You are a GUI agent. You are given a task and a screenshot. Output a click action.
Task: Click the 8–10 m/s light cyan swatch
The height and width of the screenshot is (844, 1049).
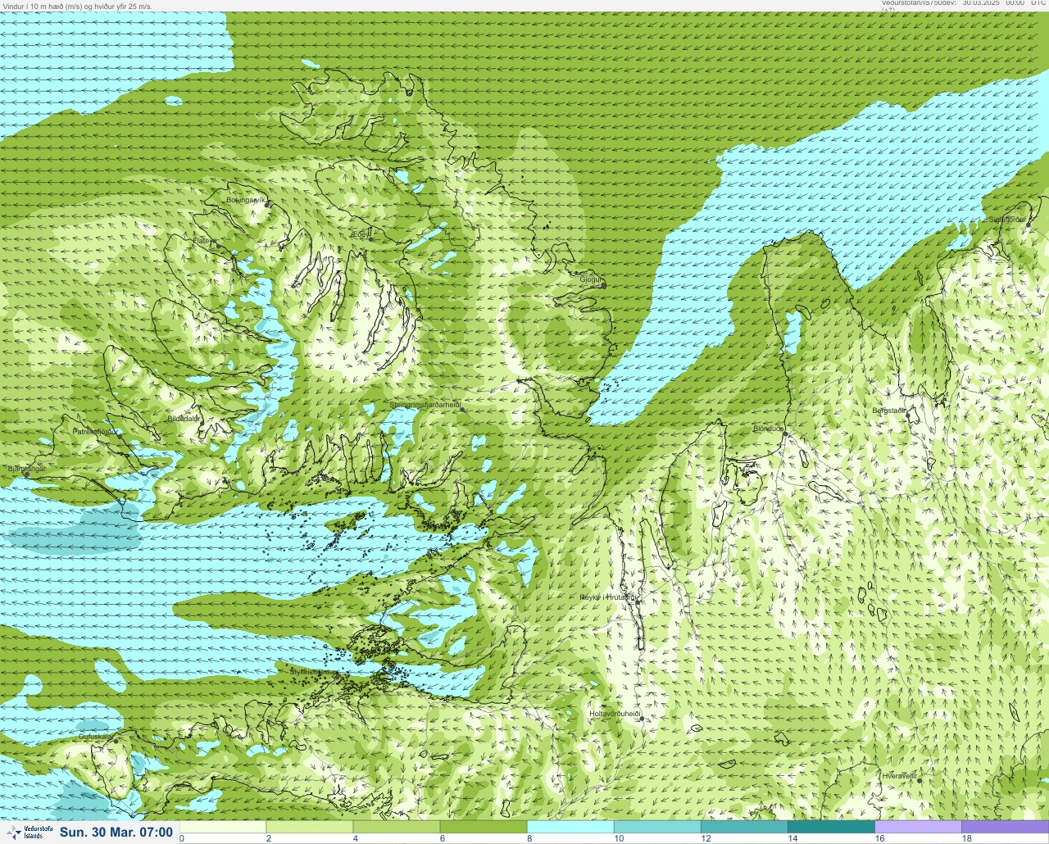(x=570, y=828)
